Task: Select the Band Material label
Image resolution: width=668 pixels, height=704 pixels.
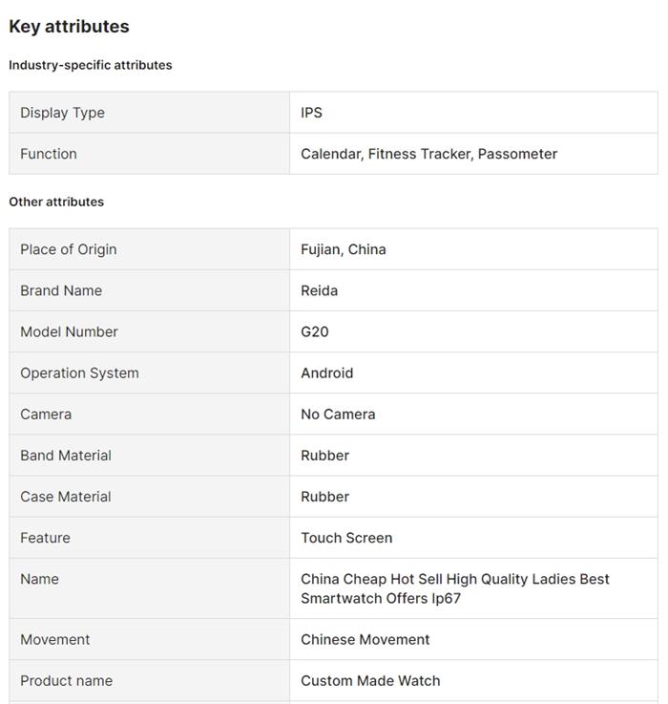Action: point(65,455)
